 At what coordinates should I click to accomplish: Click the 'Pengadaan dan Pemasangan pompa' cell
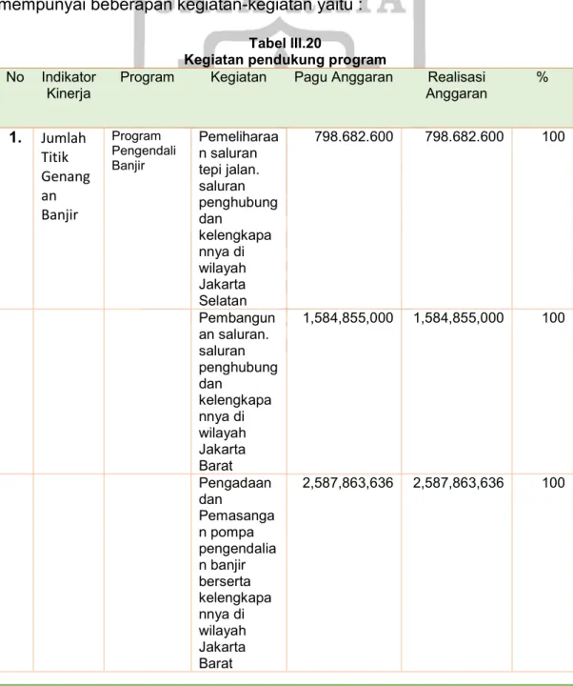(237, 573)
